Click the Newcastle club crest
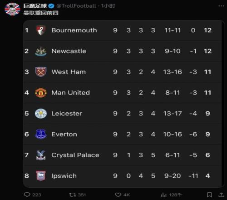227x200 pixels. pos(41,51)
